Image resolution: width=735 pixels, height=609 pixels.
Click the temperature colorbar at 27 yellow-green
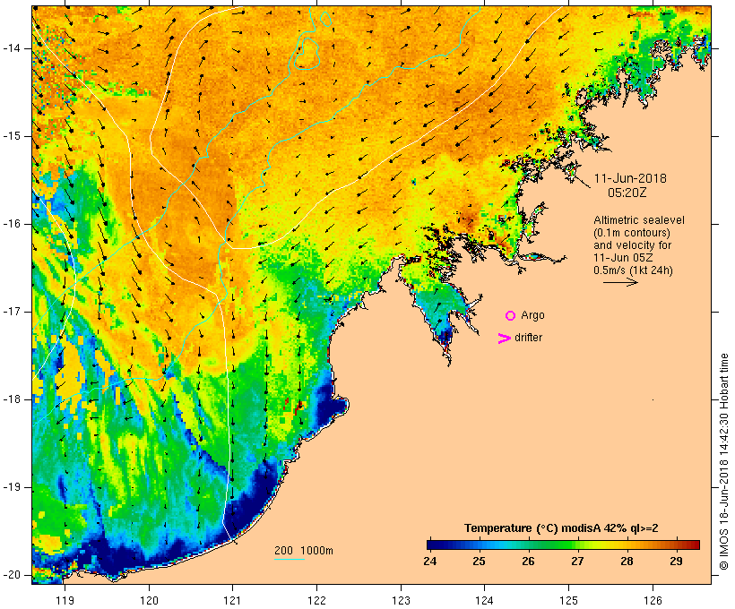[x=577, y=545]
